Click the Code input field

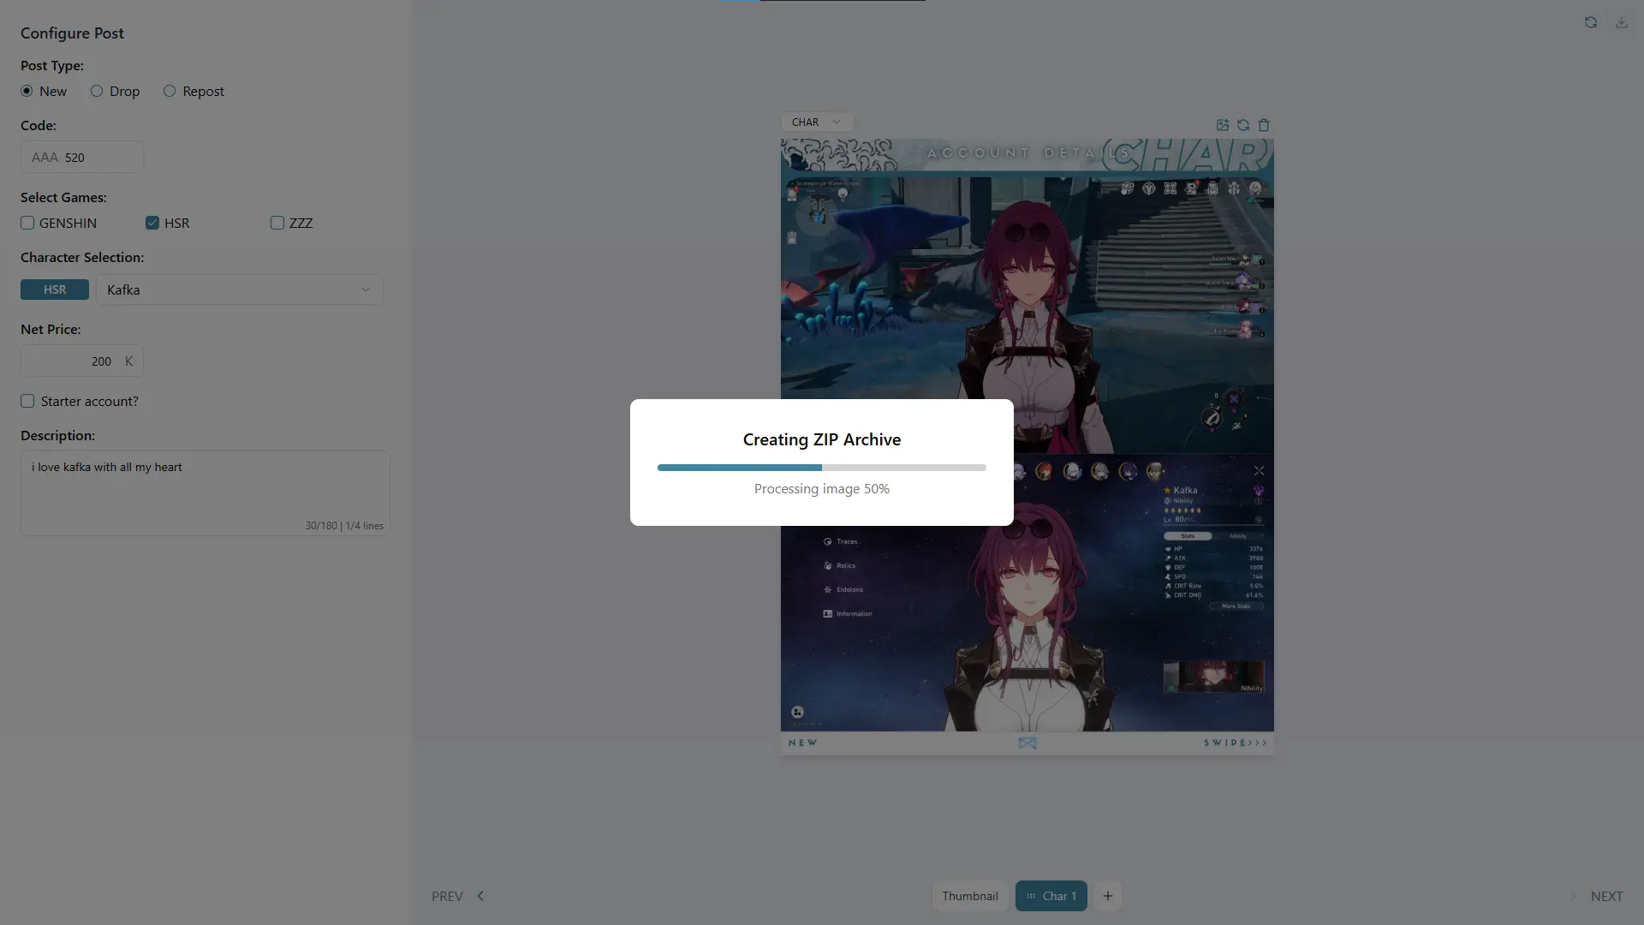click(x=82, y=158)
